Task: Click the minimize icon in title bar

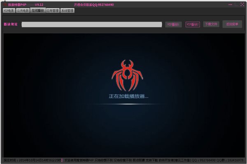Action: click(x=236, y=5)
